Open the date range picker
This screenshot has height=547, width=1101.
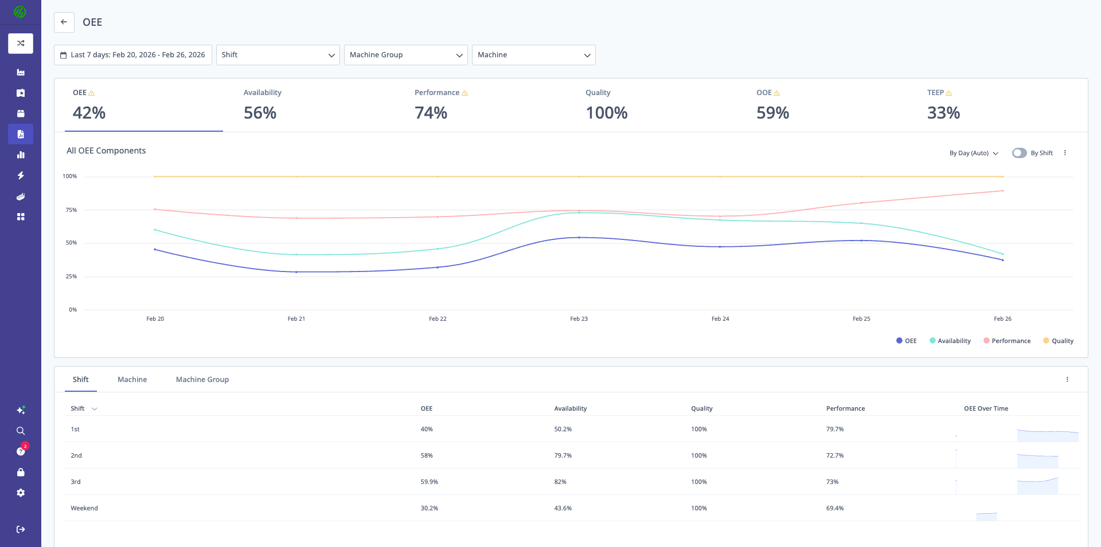133,55
